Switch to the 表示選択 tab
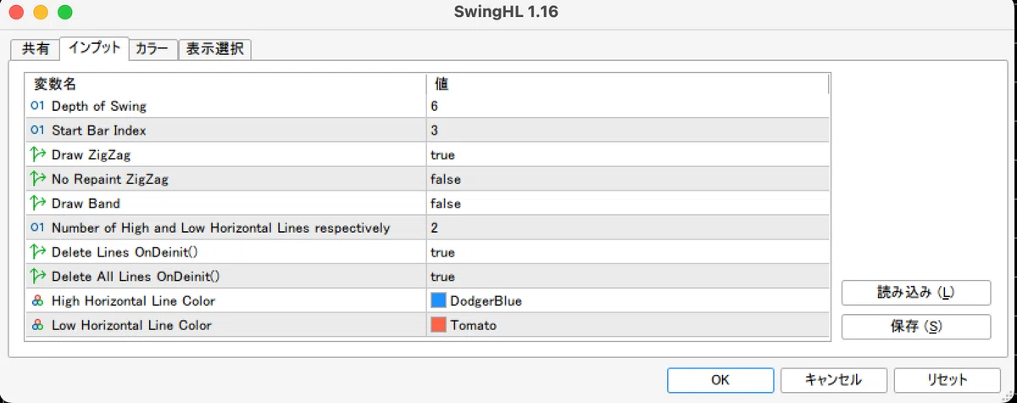The height and width of the screenshot is (403, 1017). [x=215, y=49]
